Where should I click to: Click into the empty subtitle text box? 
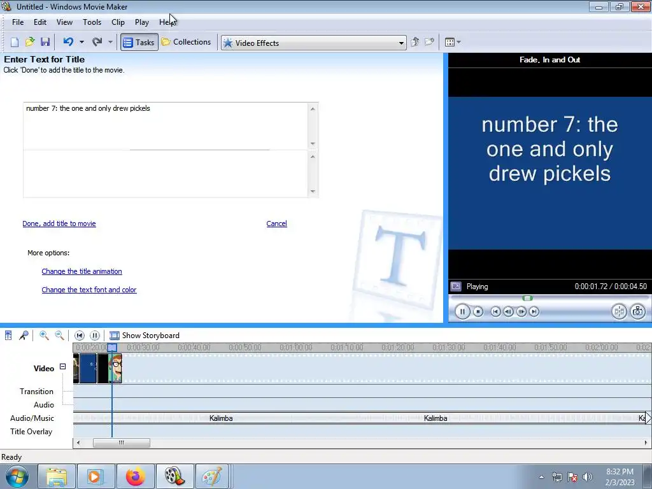coord(166,174)
